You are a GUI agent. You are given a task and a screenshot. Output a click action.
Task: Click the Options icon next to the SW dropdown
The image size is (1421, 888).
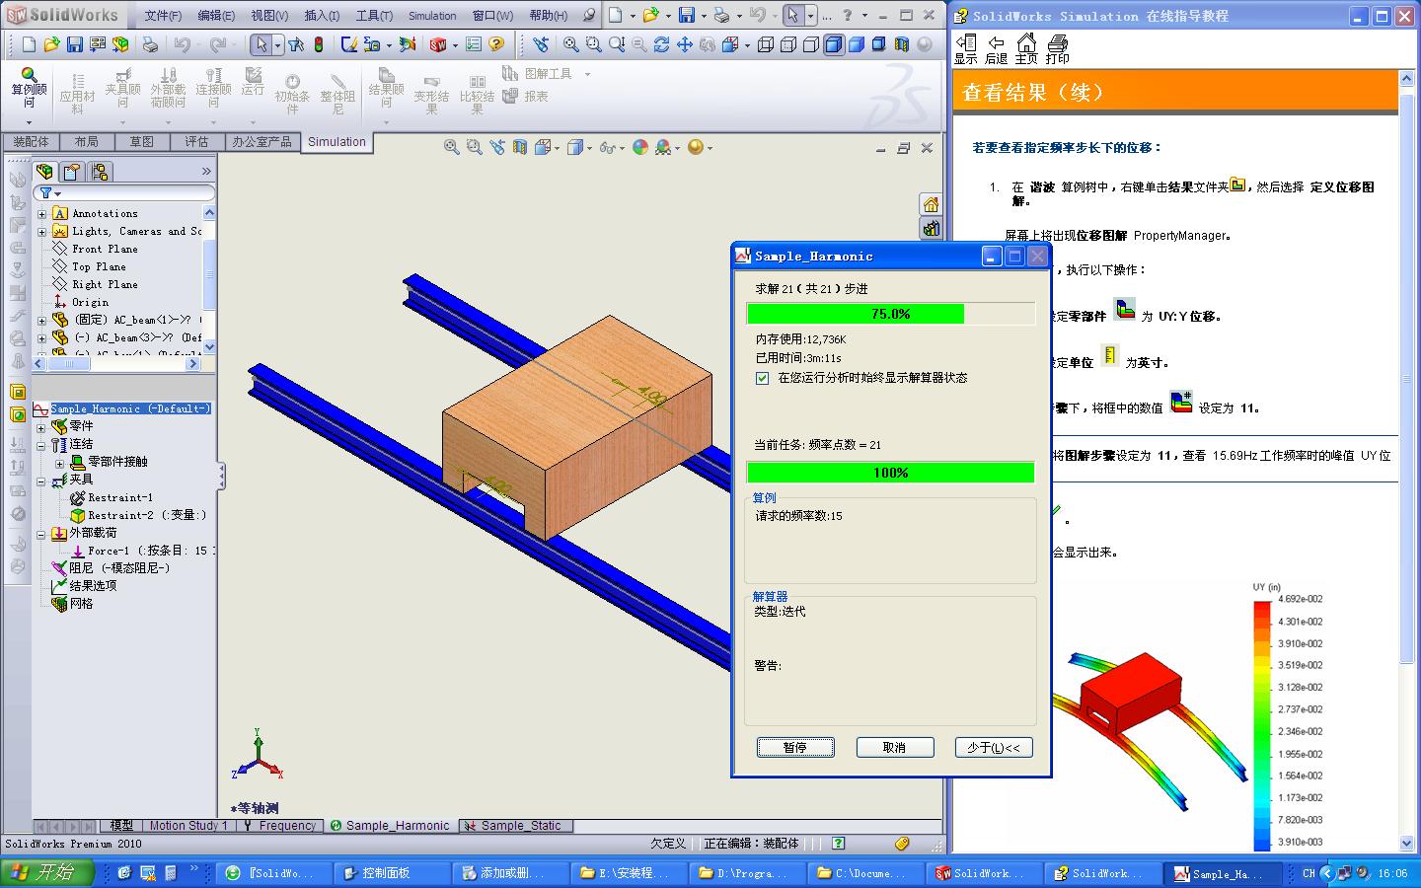coord(474,44)
